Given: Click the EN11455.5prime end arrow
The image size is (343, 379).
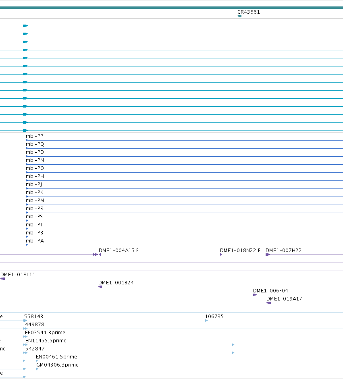Looking at the screenshot, I should tap(233, 345).
